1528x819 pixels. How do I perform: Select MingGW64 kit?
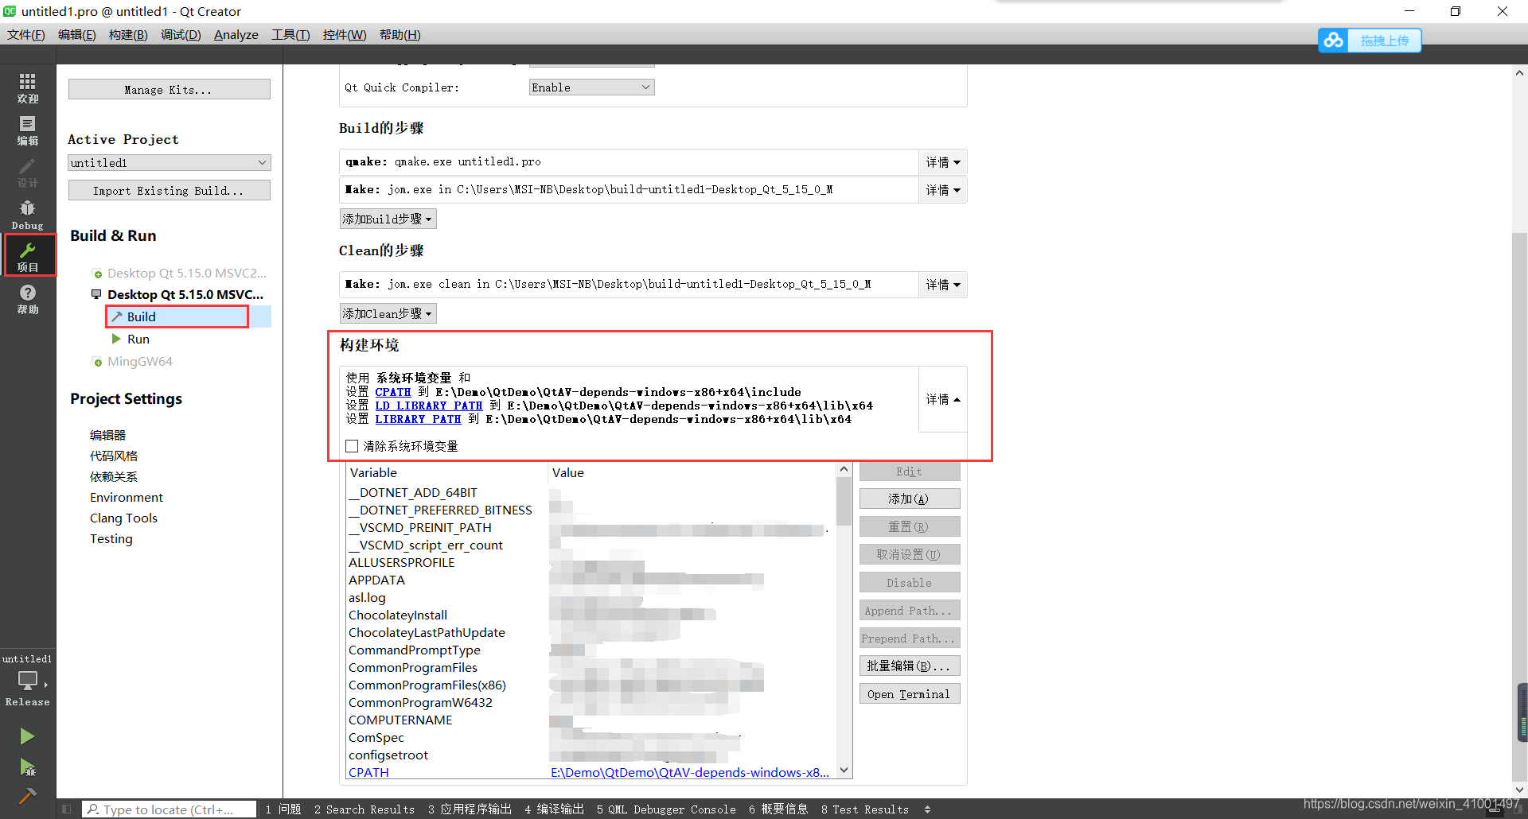pos(139,361)
